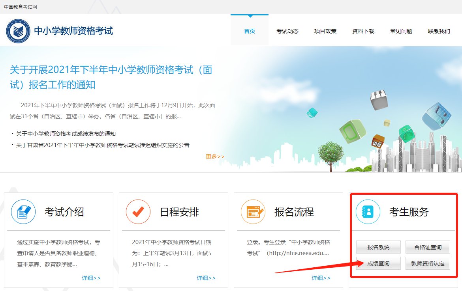Image resolution: width=462 pixels, height=291 pixels.
Task: Navigate to 联系我们
Action: tap(439, 31)
